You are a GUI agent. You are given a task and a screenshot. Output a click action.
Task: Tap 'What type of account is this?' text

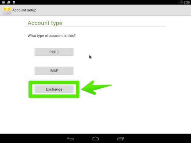[x=52, y=36]
